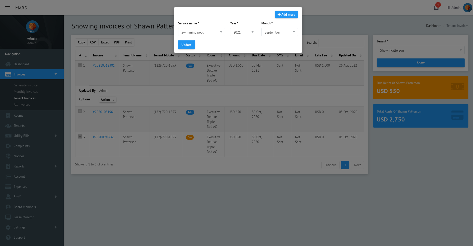Viewport: 473px width, 246px height.
Task: Click inside the Search field
Action: (x=341, y=43)
